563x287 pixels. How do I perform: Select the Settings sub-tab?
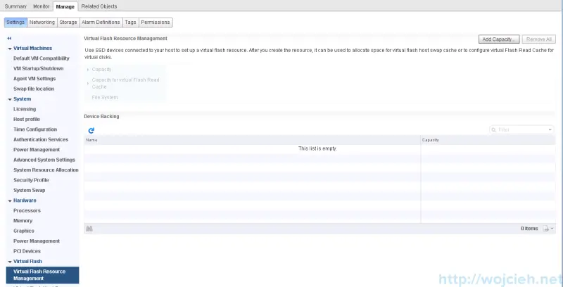click(15, 23)
